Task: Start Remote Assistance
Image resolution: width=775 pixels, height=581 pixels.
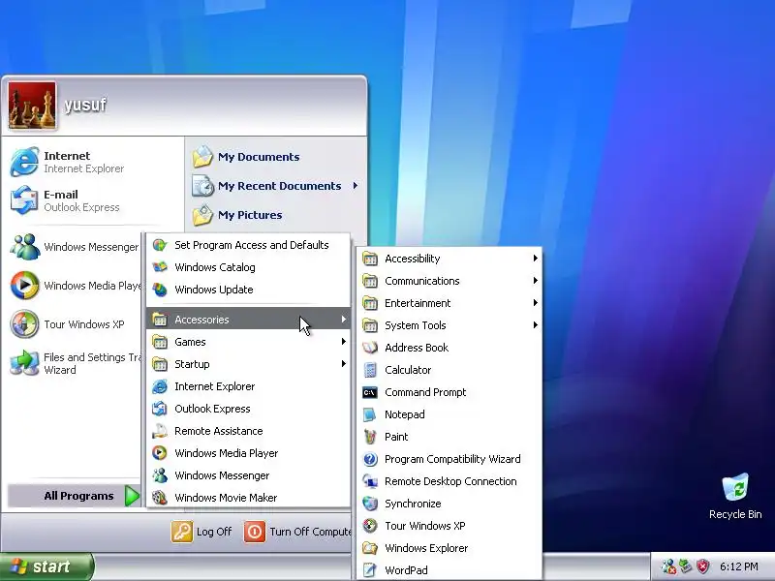Action: click(x=249, y=431)
